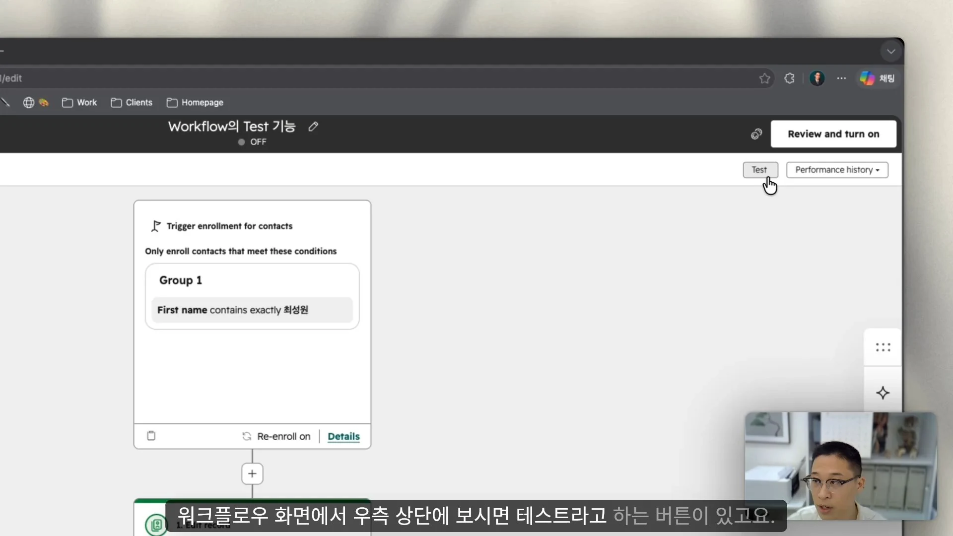The height and width of the screenshot is (536, 953).
Task: Open the Copilot 채팅 button
Action: click(x=877, y=78)
